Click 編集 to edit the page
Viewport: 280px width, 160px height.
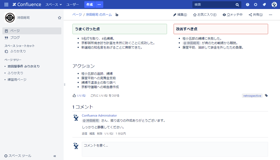180,15
